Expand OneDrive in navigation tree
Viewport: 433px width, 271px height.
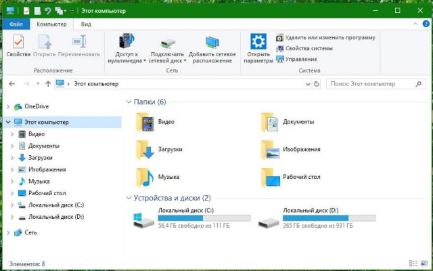7,107
